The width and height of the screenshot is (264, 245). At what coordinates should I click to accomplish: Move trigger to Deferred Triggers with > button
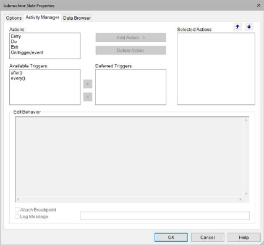point(88,84)
